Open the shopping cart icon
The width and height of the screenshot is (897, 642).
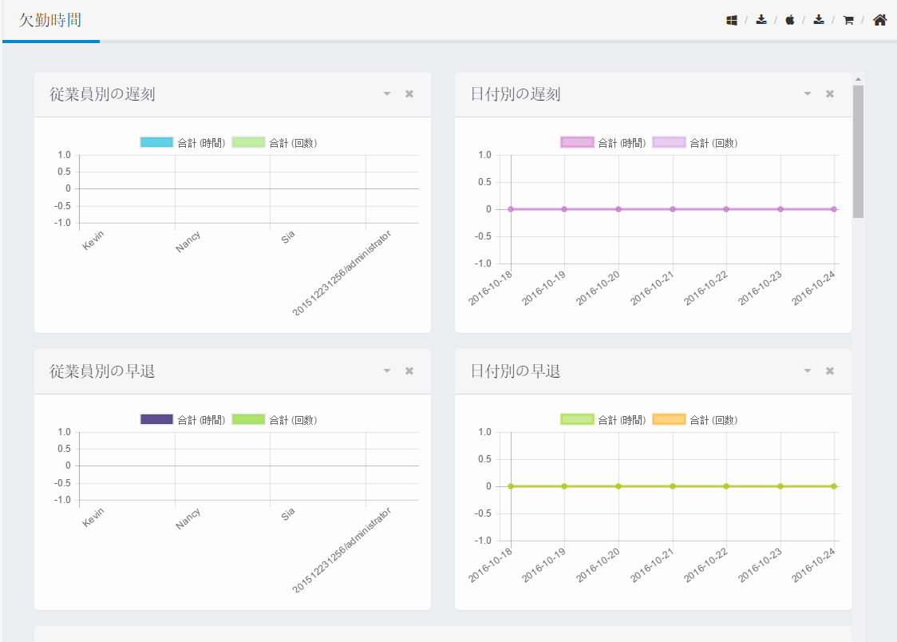tap(848, 21)
